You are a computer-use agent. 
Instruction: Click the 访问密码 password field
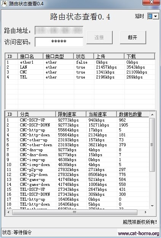[59, 42]
